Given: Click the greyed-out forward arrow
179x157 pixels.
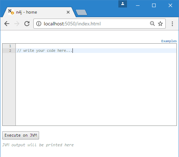Looking at the screenshot, I should click(x=17, y=24).
